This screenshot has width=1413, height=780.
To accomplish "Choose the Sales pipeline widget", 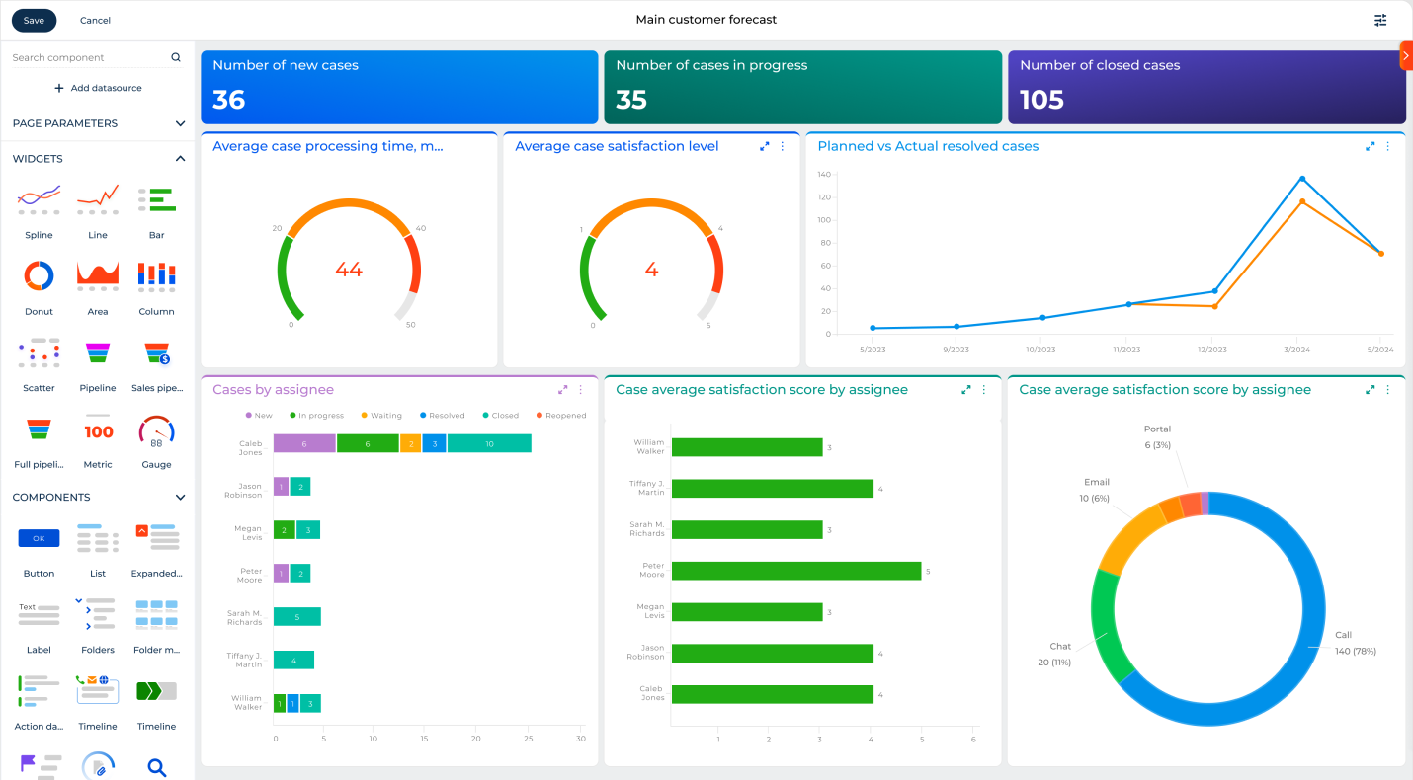I will coord(156,353).
